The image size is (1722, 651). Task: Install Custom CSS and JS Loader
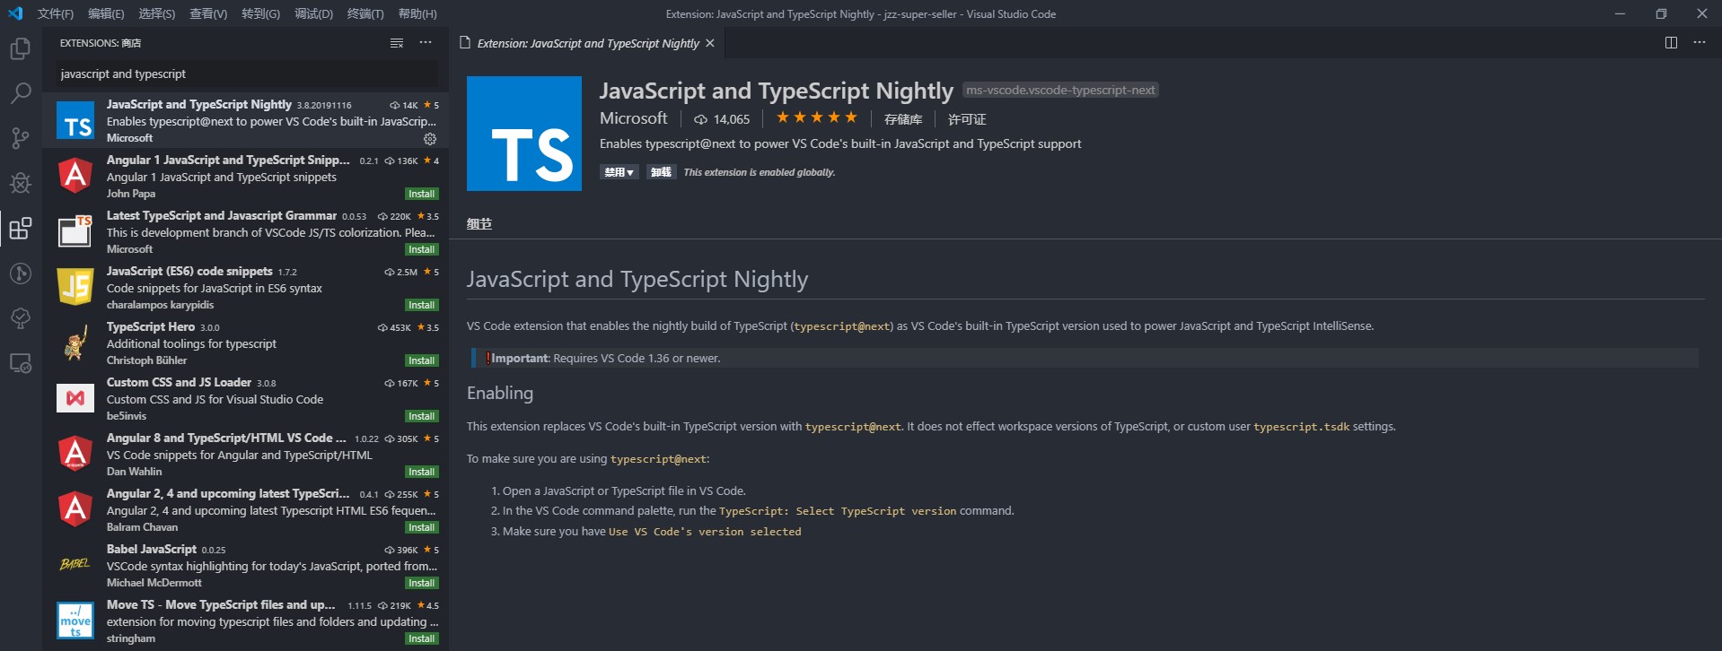[421, 416]
